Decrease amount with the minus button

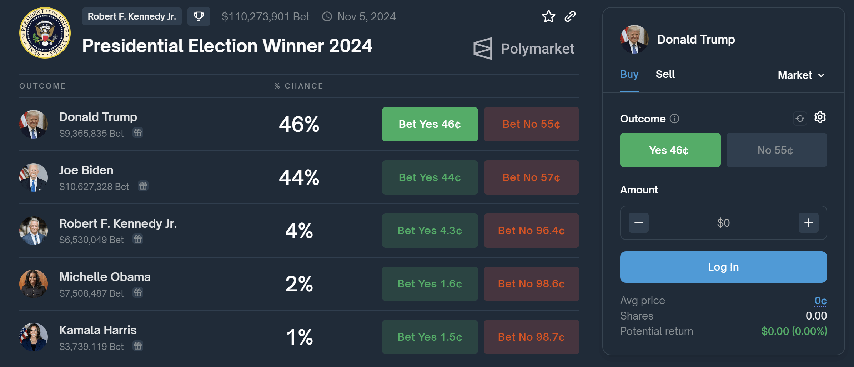tap(638, 223)
